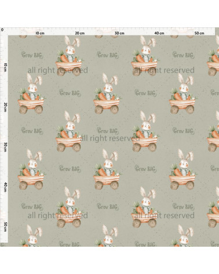
Task: Click the '40 cm' label on the vertical ruler
Action: coord(5,187)
